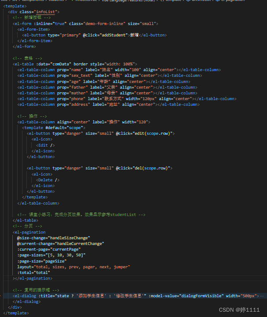The image size is (267, 317).
Task: Click the "pageSize" binding value
Action: tap(55, 261)
